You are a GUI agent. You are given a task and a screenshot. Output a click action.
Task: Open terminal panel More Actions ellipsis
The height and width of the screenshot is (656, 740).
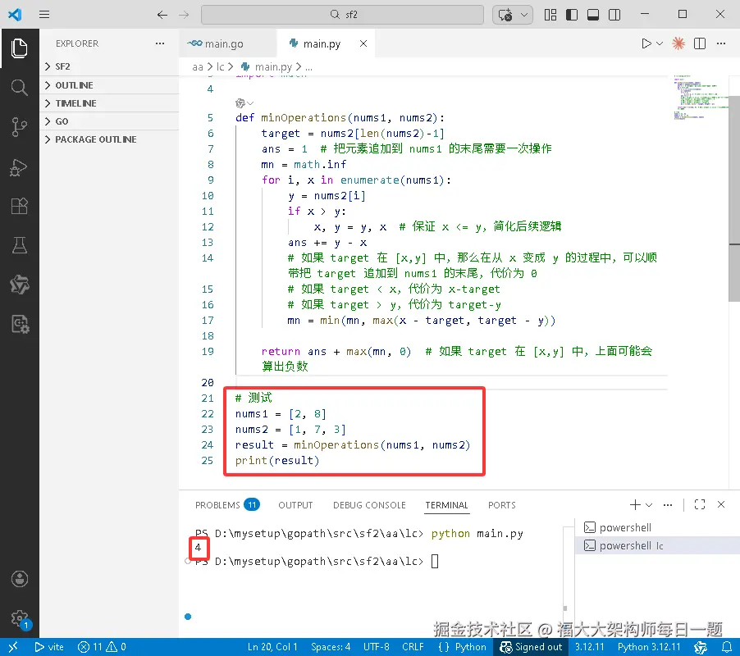(667, 504)
